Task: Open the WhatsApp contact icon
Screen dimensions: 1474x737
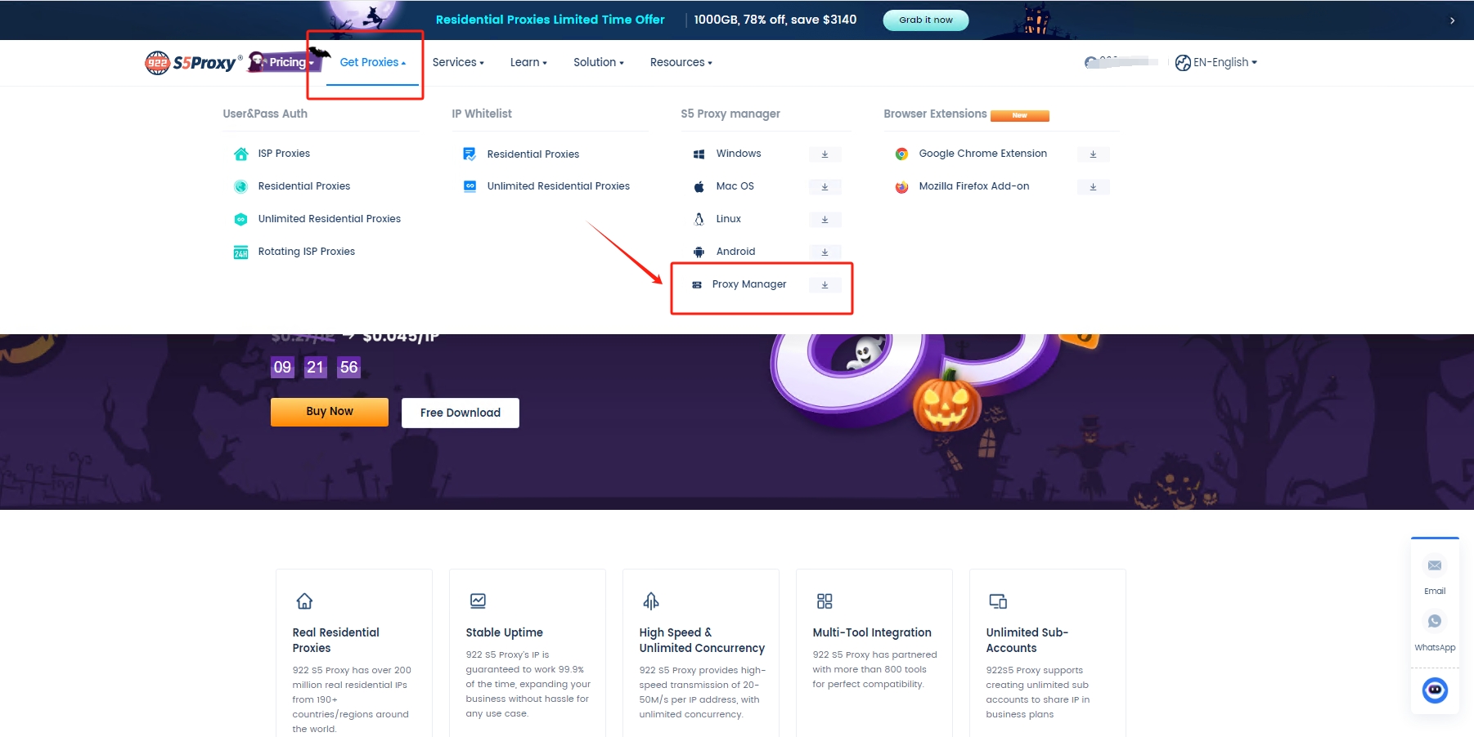Action: 1434,622
